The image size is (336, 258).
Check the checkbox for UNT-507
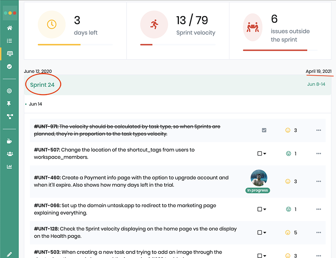pos(259,154)
